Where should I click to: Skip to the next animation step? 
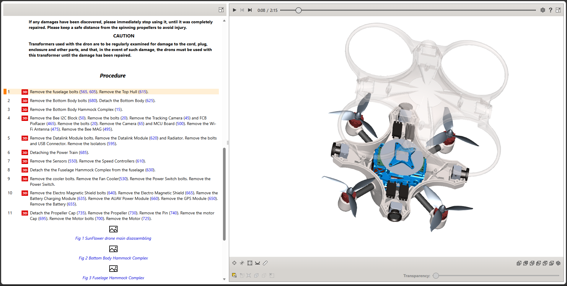pyautogui.click(x=250, y=10)
